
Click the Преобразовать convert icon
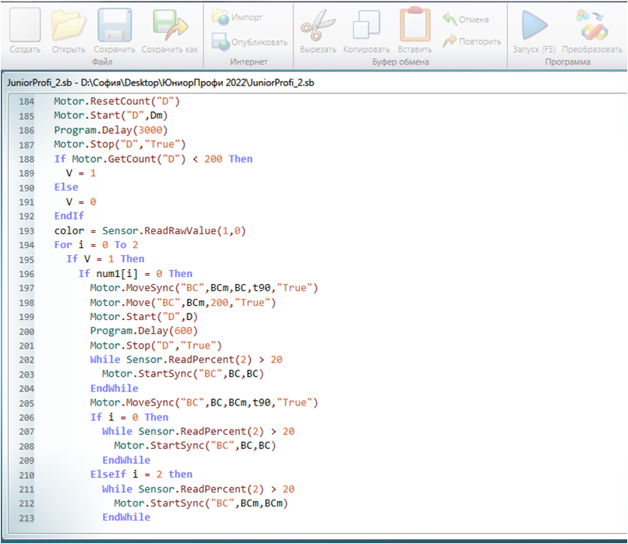(x=592, y=25)
